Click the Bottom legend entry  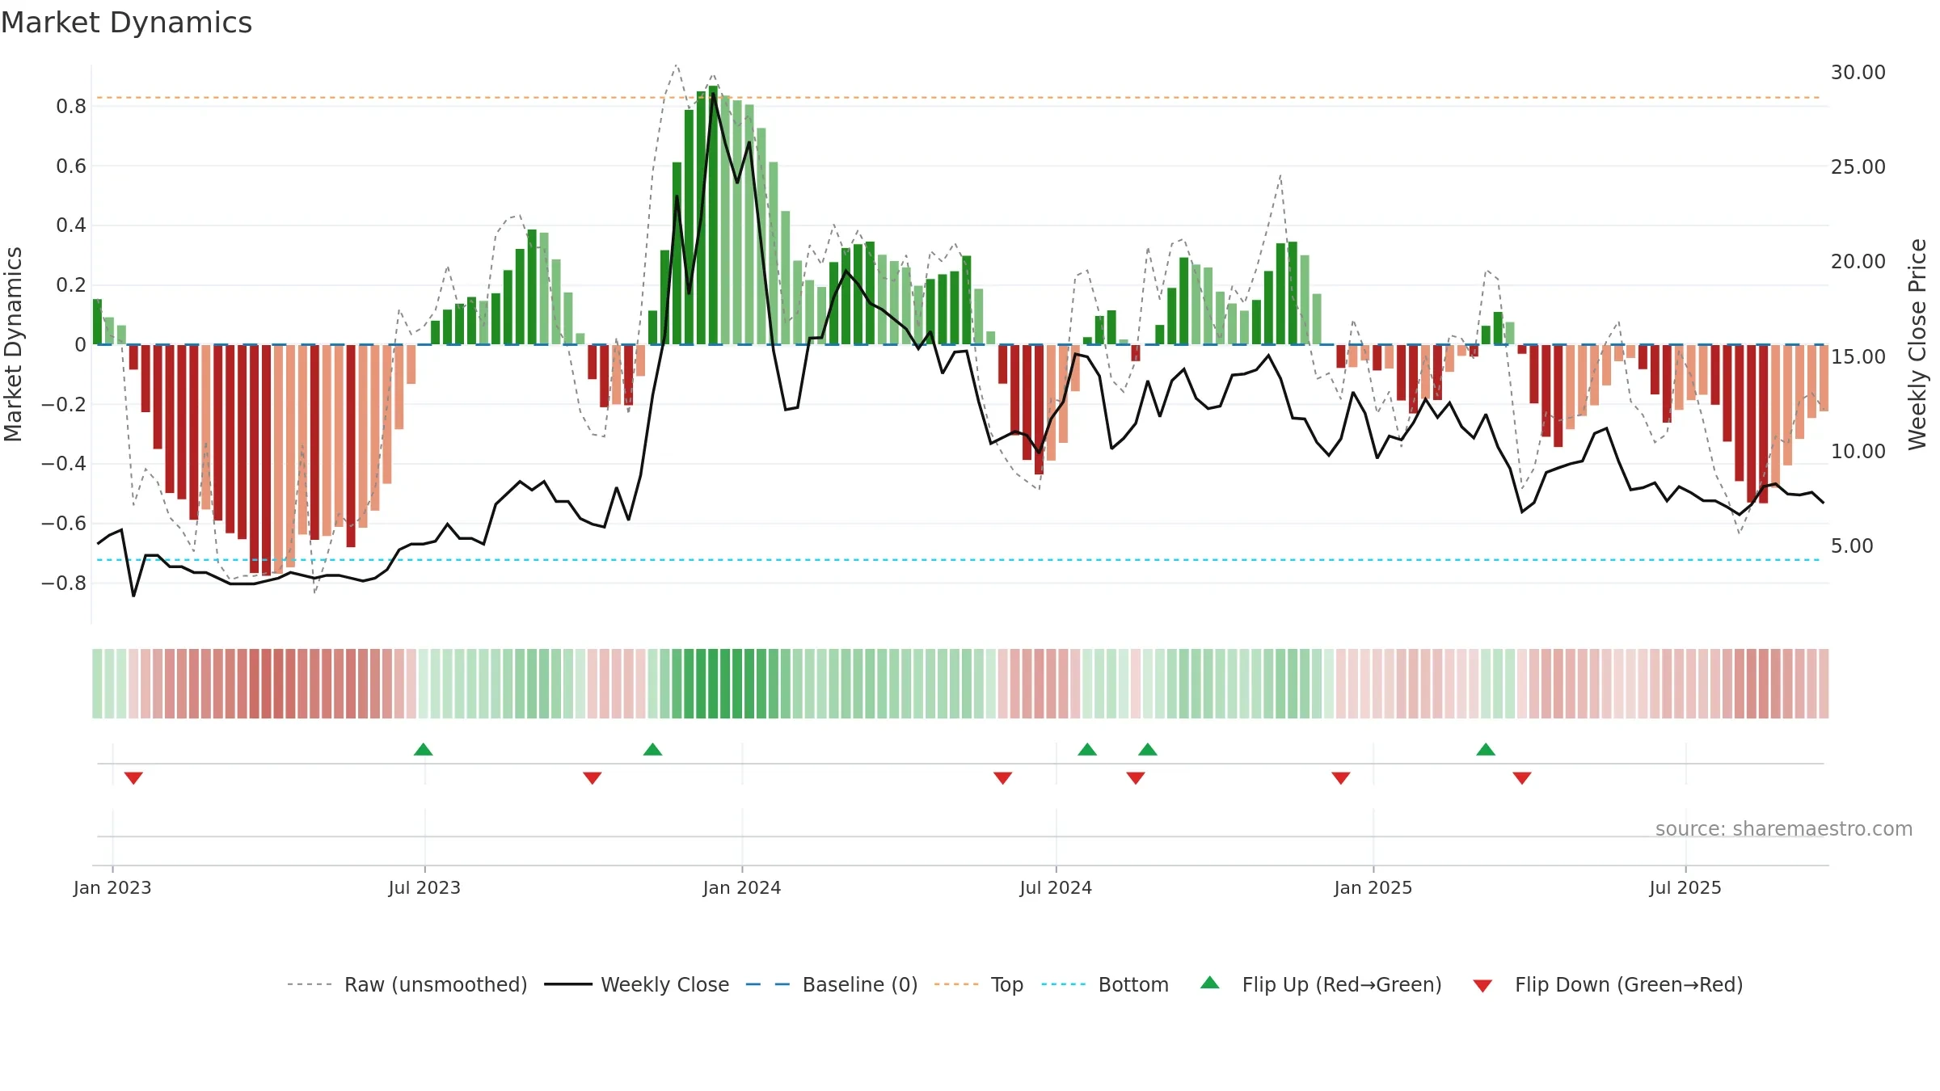[1105, 984]
